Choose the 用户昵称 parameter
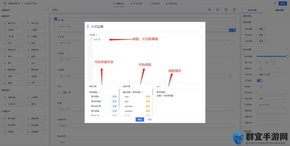This screenshot has width=290, height=146. pyautogui.click(x=104, y=97)
